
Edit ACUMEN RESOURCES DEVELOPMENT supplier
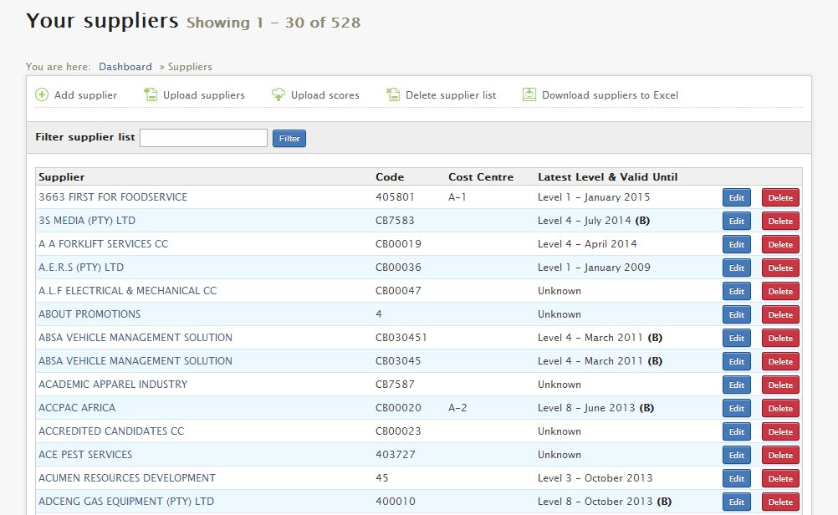point(737,479)
